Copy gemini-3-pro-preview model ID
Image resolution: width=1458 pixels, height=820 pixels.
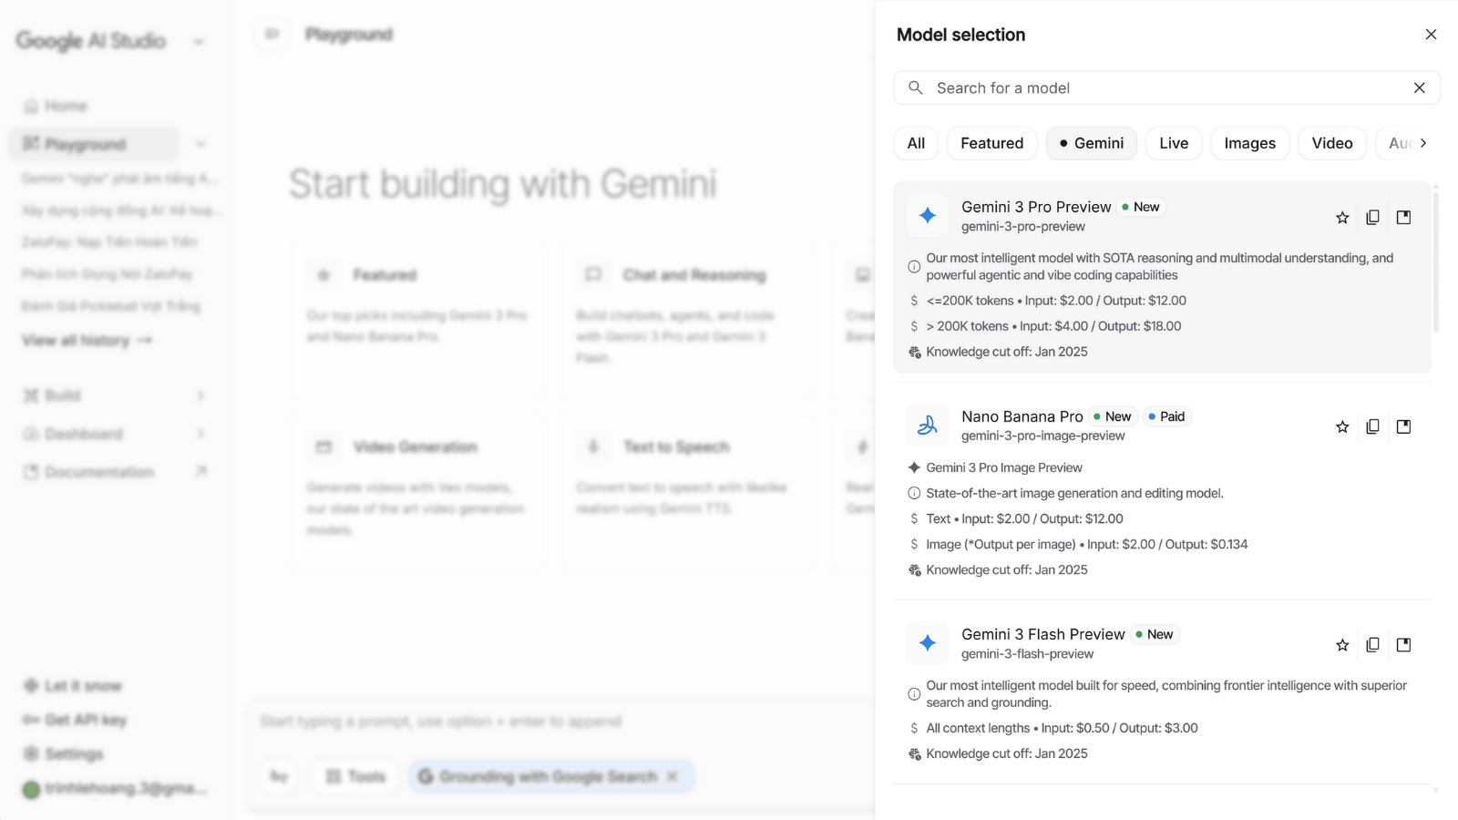coord(1373,218)
